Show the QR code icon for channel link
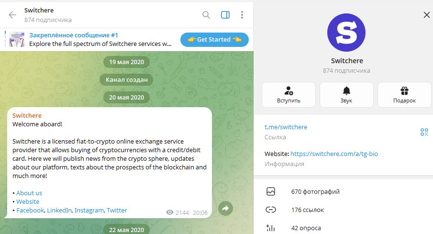This screenshot has width=433, height=234. (424, 132)
